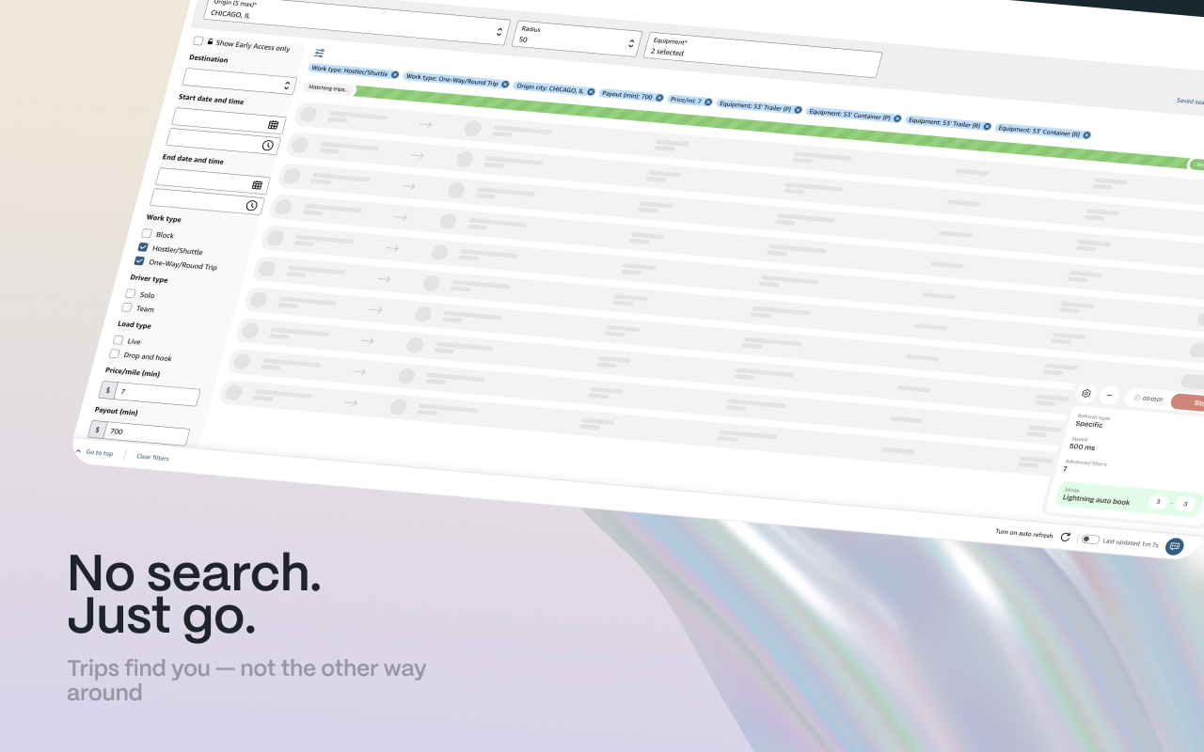The image size is (1204, 752).
Task: Remove the Origin city: CHICAGO, IL chip
Action: (x=591, y=92)
